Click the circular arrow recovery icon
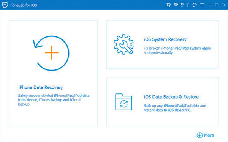 (51, 53)
